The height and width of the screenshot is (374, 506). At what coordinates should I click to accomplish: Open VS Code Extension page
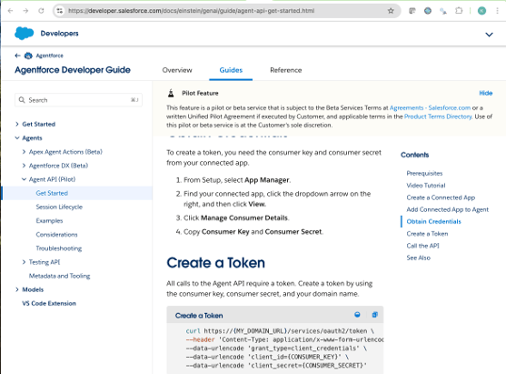[49, 303]
